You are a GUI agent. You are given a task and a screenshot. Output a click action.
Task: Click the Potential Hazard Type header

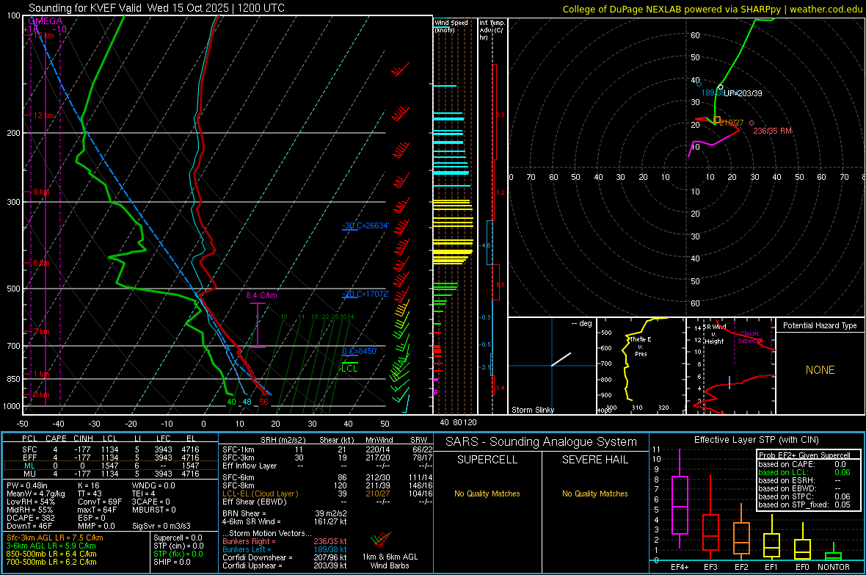(820, 325)
